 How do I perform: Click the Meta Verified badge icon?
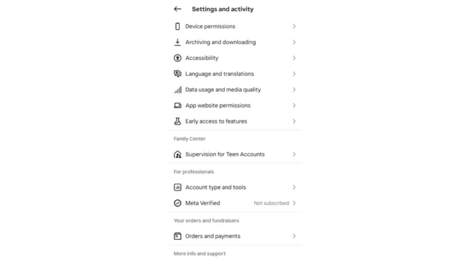tap(178, 203)
